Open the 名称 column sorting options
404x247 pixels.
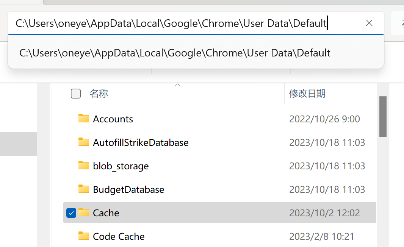click(99, 93)
